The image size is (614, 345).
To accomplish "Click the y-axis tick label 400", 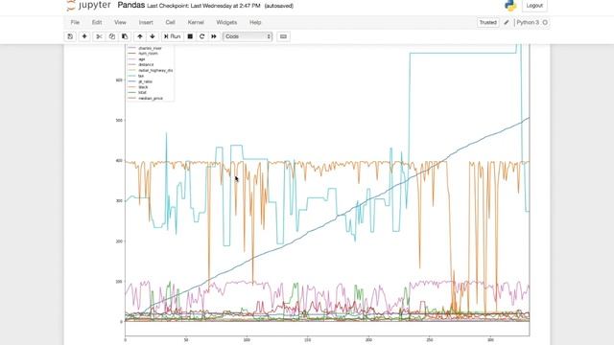I will (119, 160).
